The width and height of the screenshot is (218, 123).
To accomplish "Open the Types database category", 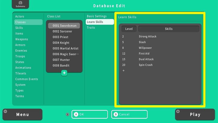I will pyautogui.click(x=19, y=91).
